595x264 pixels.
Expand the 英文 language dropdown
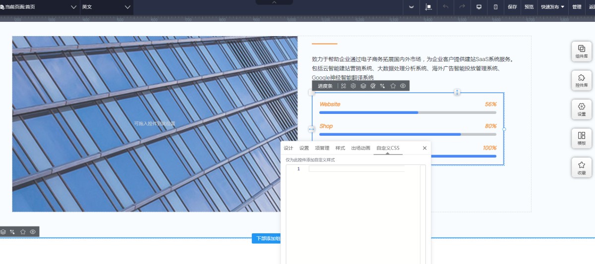[x=107, y=7]
